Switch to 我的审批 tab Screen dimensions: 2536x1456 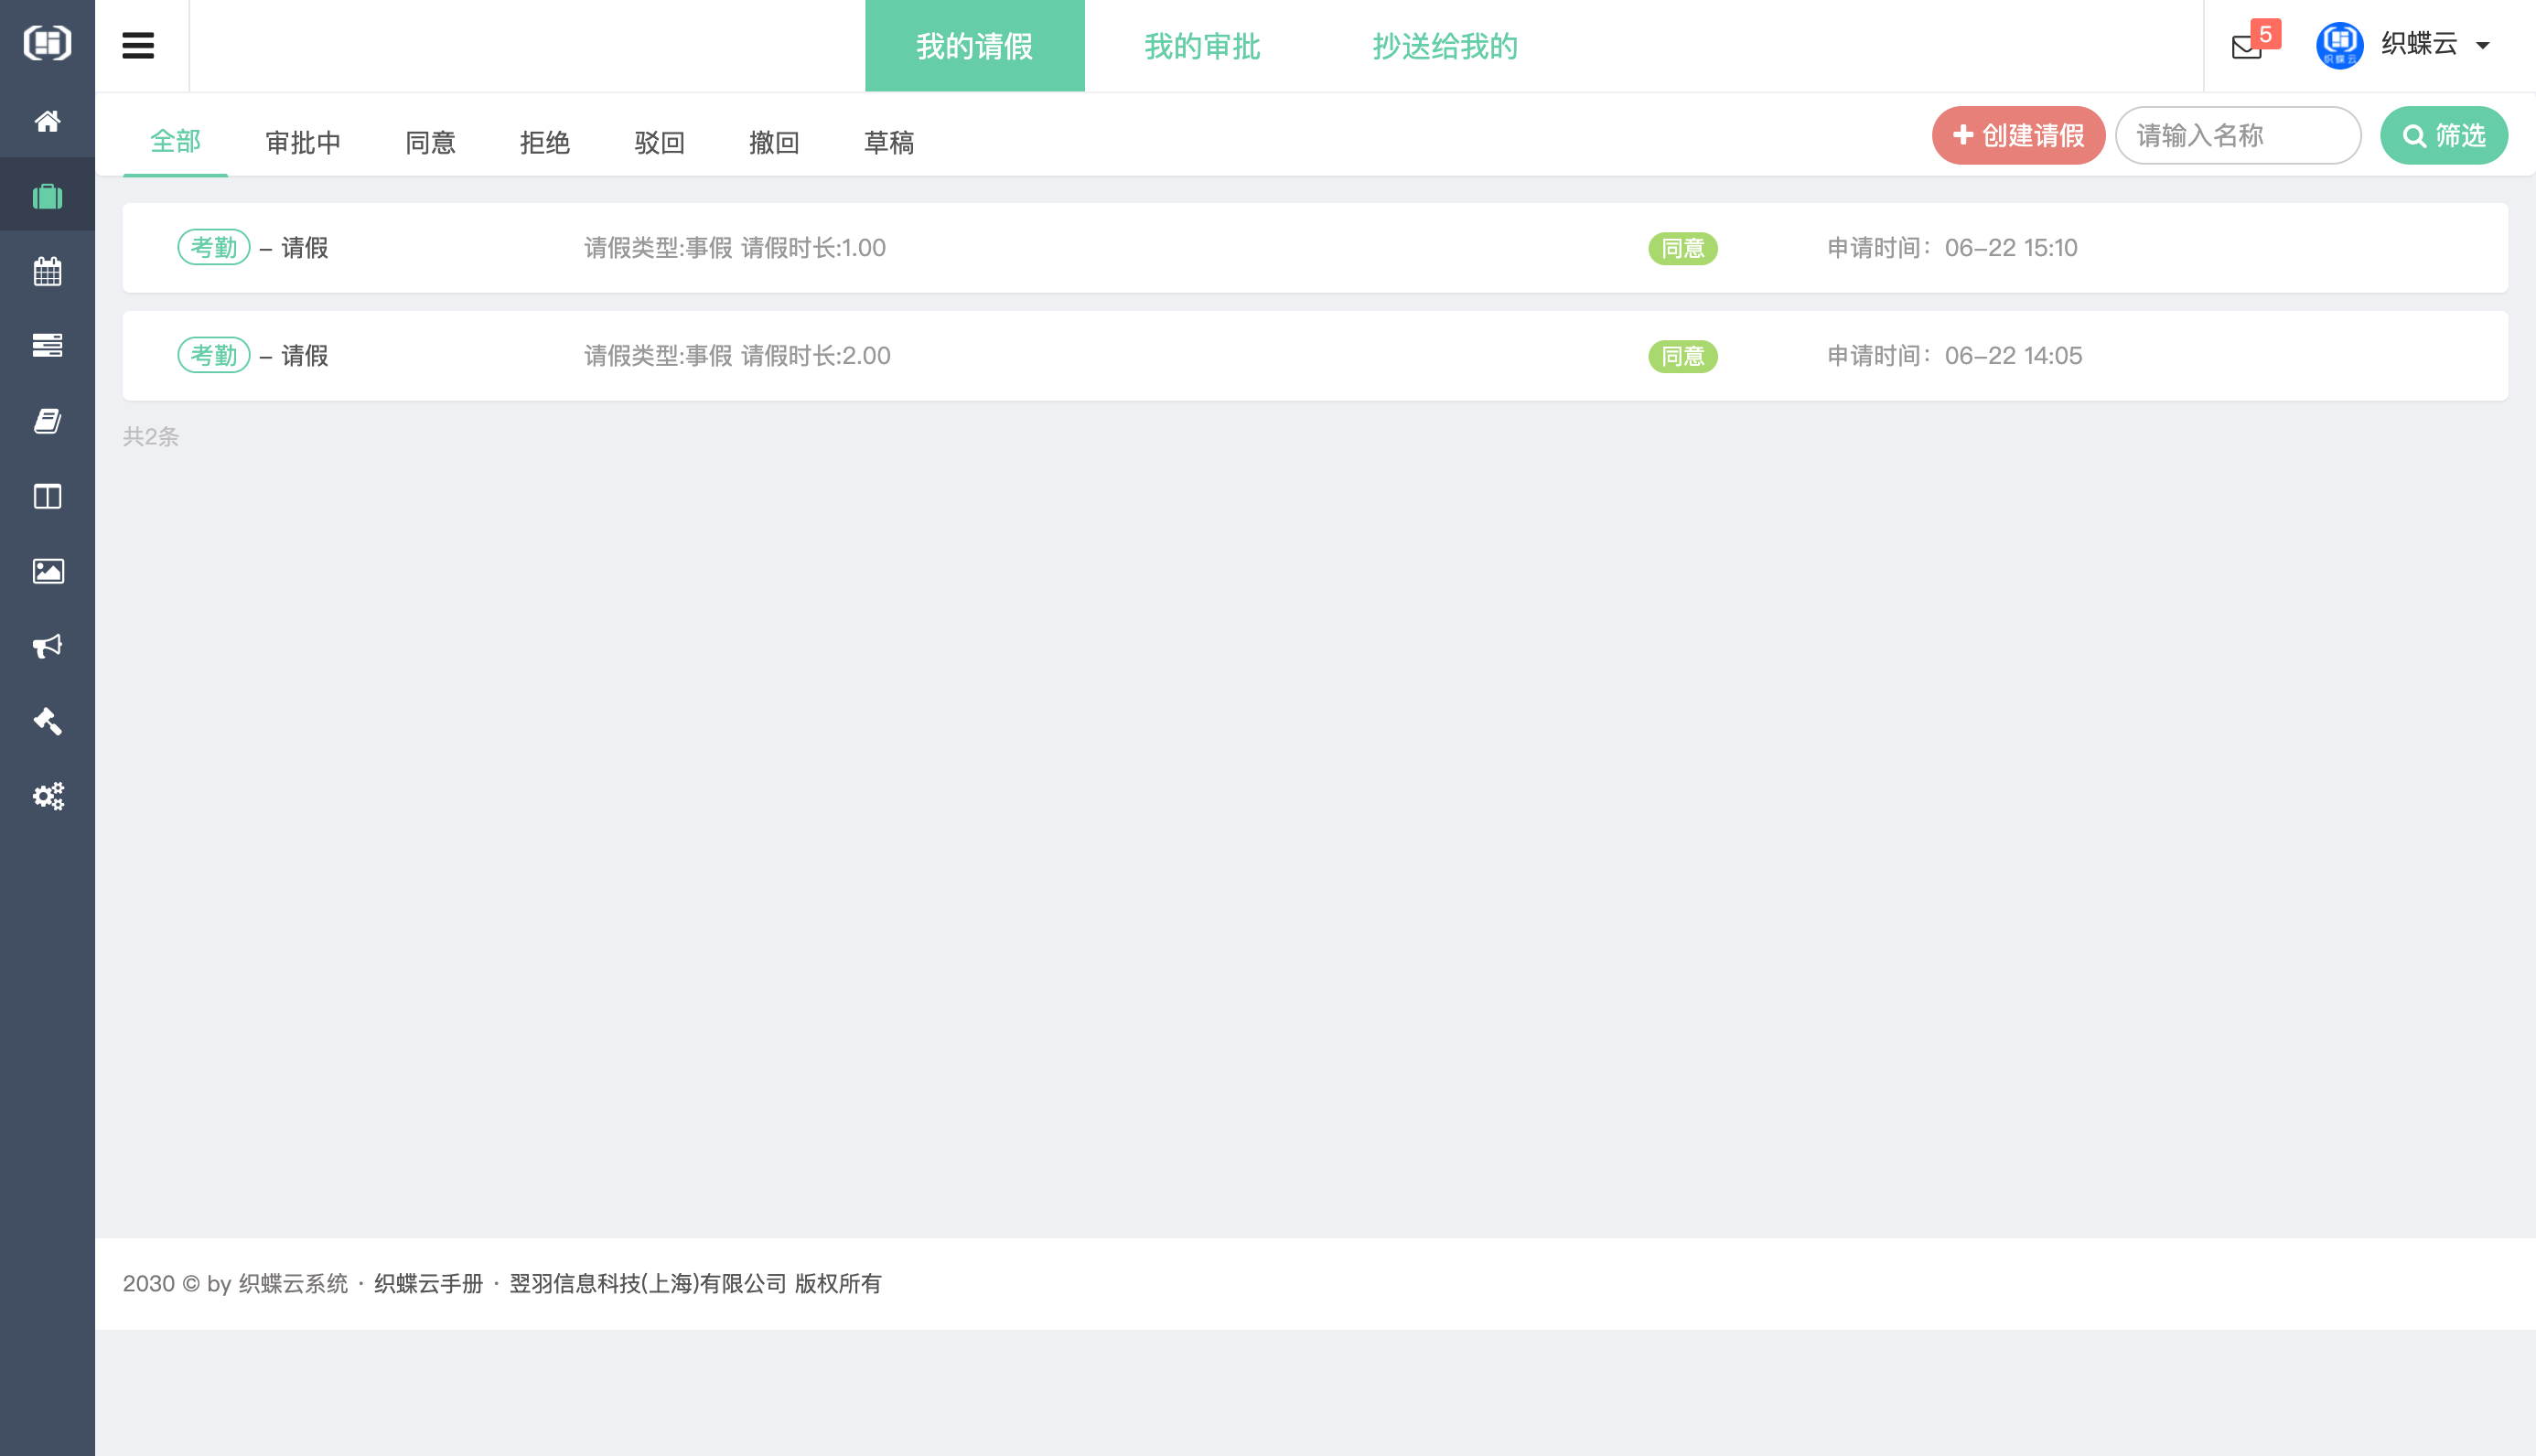pos(1202,46)
